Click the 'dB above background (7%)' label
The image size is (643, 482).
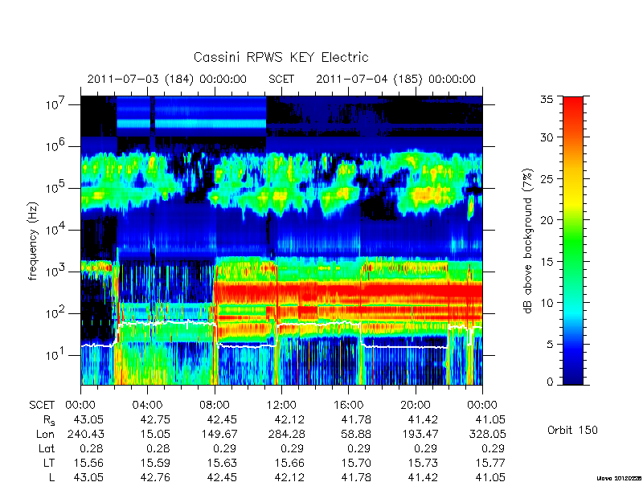tap(528, 241)
